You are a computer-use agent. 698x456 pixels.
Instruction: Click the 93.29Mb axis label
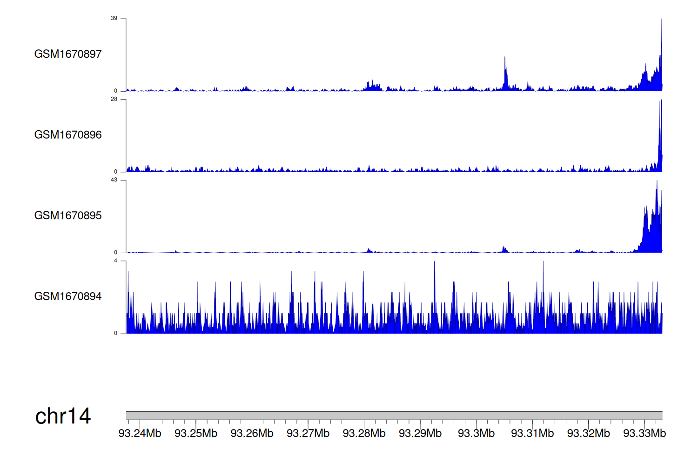click(420, 433)
